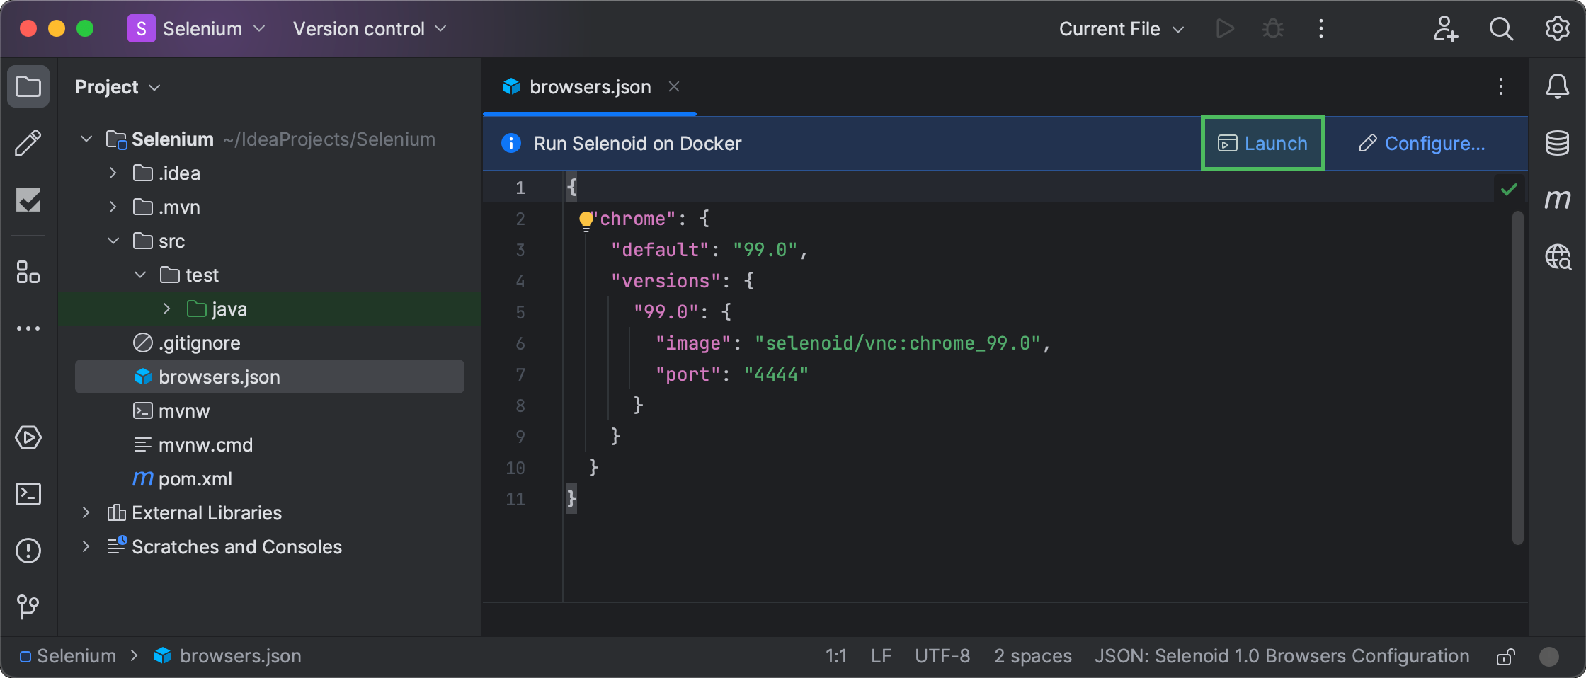The image size is (1586, 678).
Task: Select the browsers.json editor tab
Action: (x=590, y=86)
